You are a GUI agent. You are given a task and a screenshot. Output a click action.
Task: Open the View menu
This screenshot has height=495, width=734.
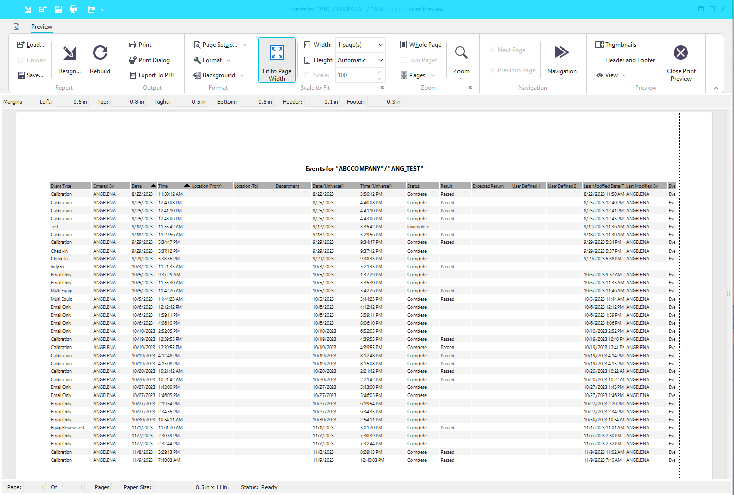tap(611, 75)
